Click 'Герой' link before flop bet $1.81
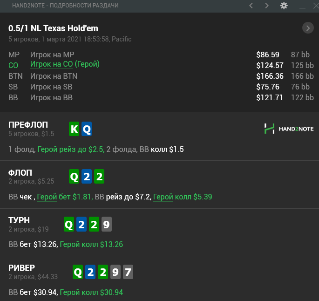Screen dimensions: 319x301 pyautogui.click(x=47, y=197)
